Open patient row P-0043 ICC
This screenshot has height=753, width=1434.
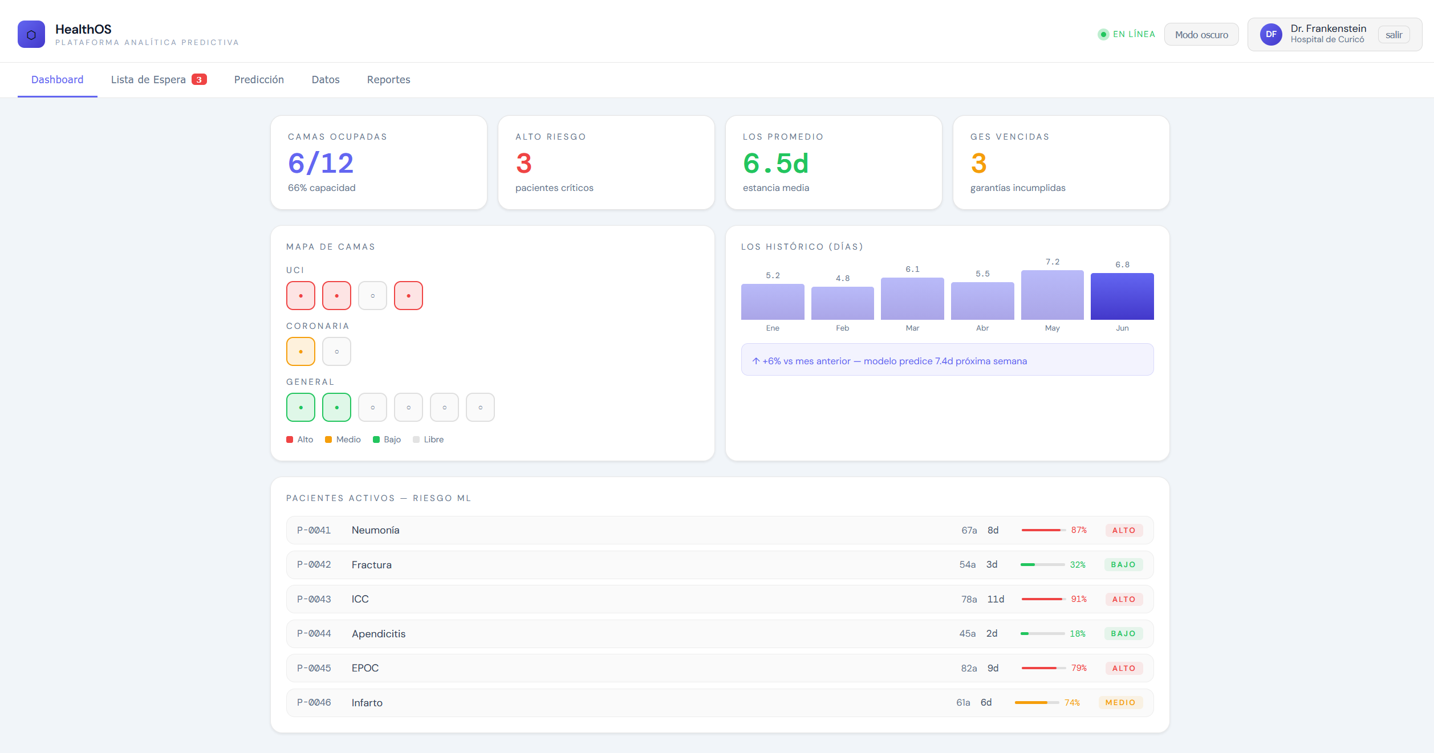click(720, 599)
